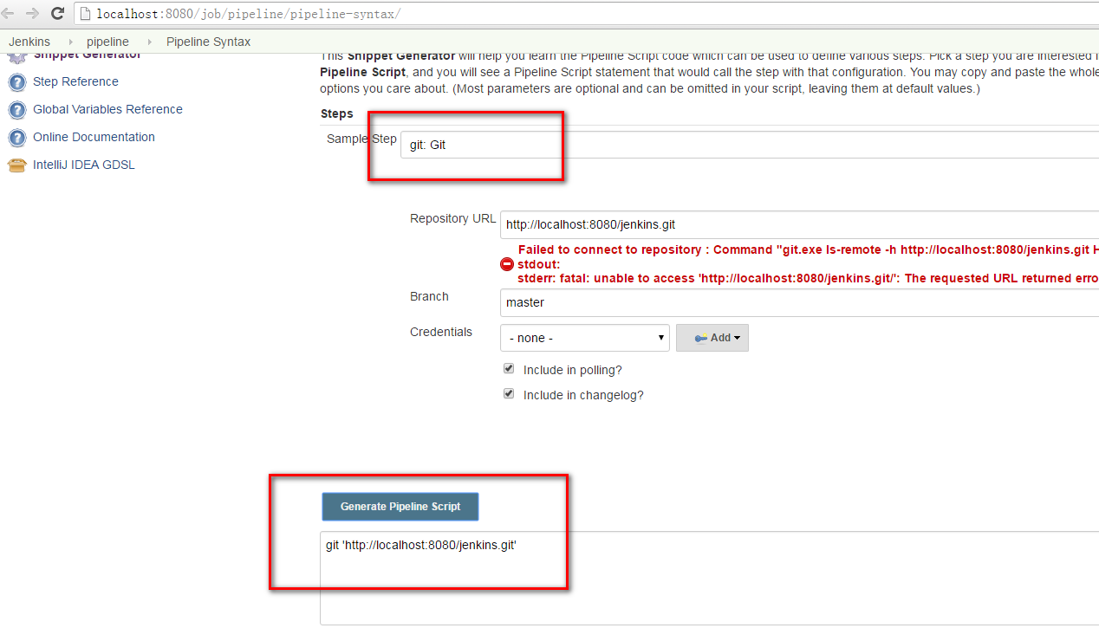Click the Branch field containing master
This screenshot has width=1099, height=628.
(799, 302)
